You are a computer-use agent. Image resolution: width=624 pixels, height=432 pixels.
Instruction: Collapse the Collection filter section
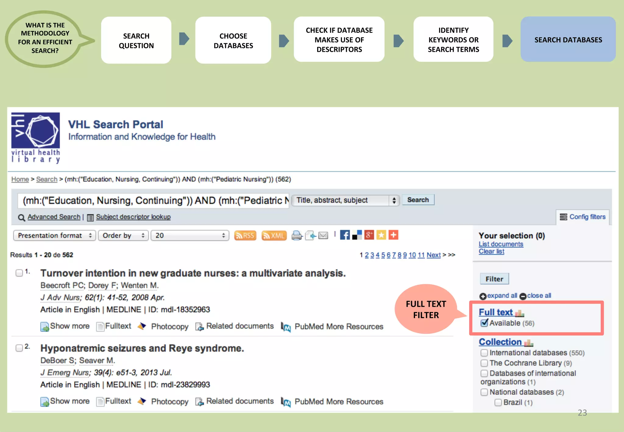coord(500,342)
